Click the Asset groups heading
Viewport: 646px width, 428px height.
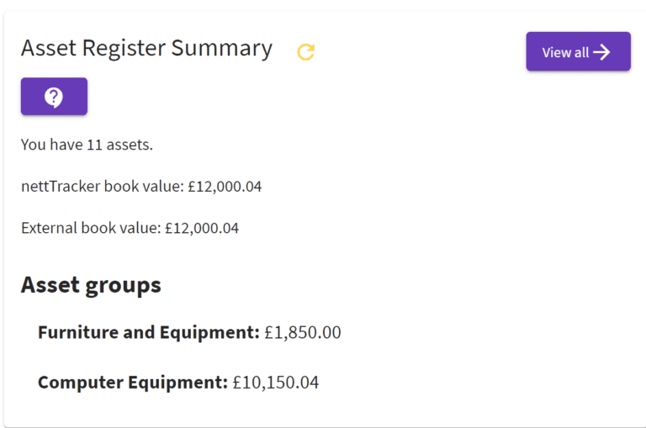click(91, 285)
